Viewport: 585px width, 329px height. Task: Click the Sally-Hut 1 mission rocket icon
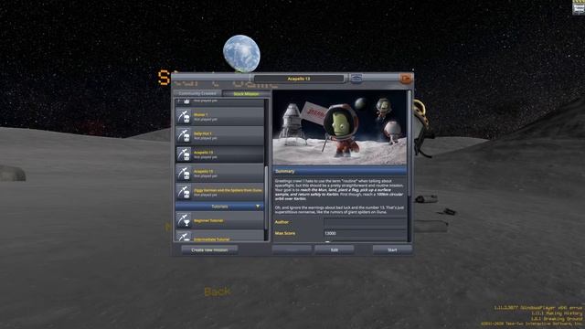pos(184,136)
